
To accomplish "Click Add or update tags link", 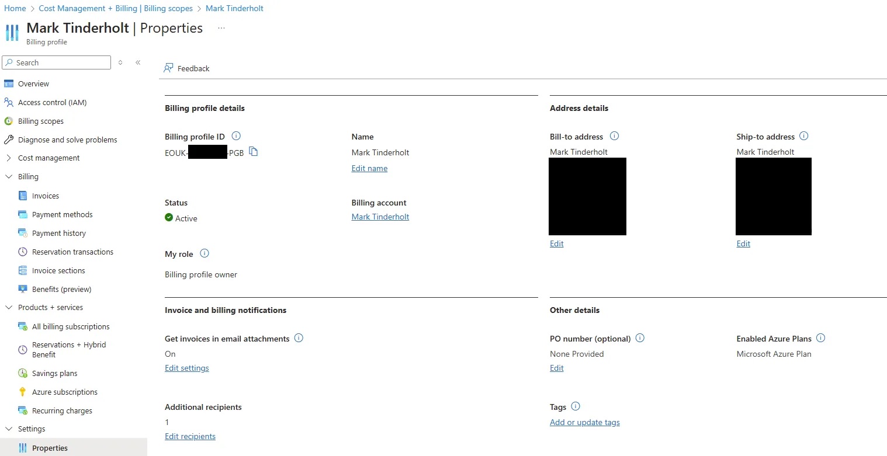I will pyautogui.click(x=585, y=422).
